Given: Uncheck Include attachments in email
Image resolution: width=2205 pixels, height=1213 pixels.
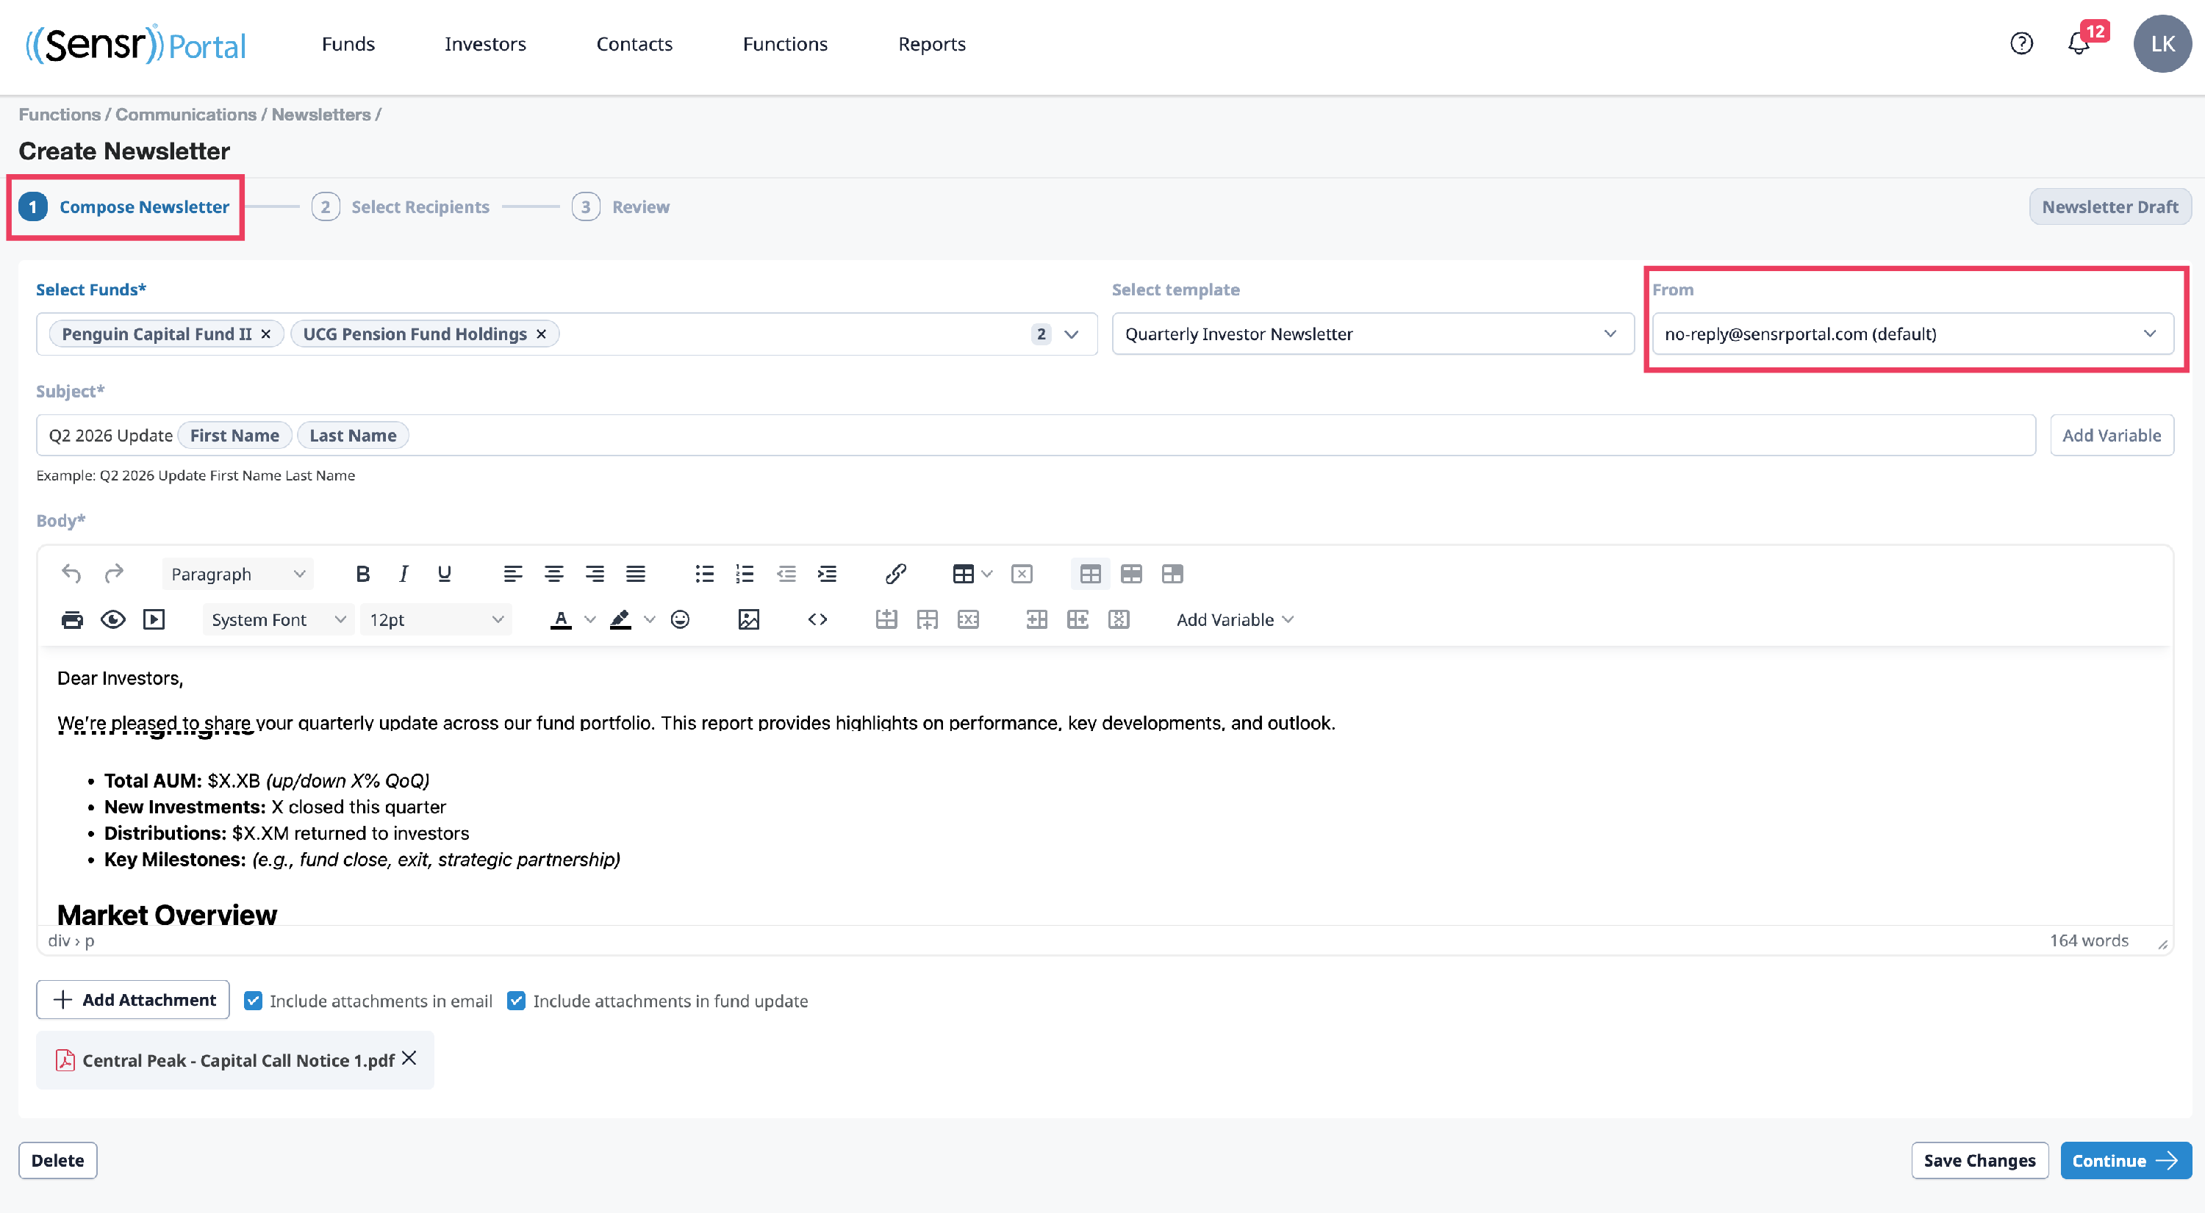Looking at the screenshot, I should click(254, 1001).
